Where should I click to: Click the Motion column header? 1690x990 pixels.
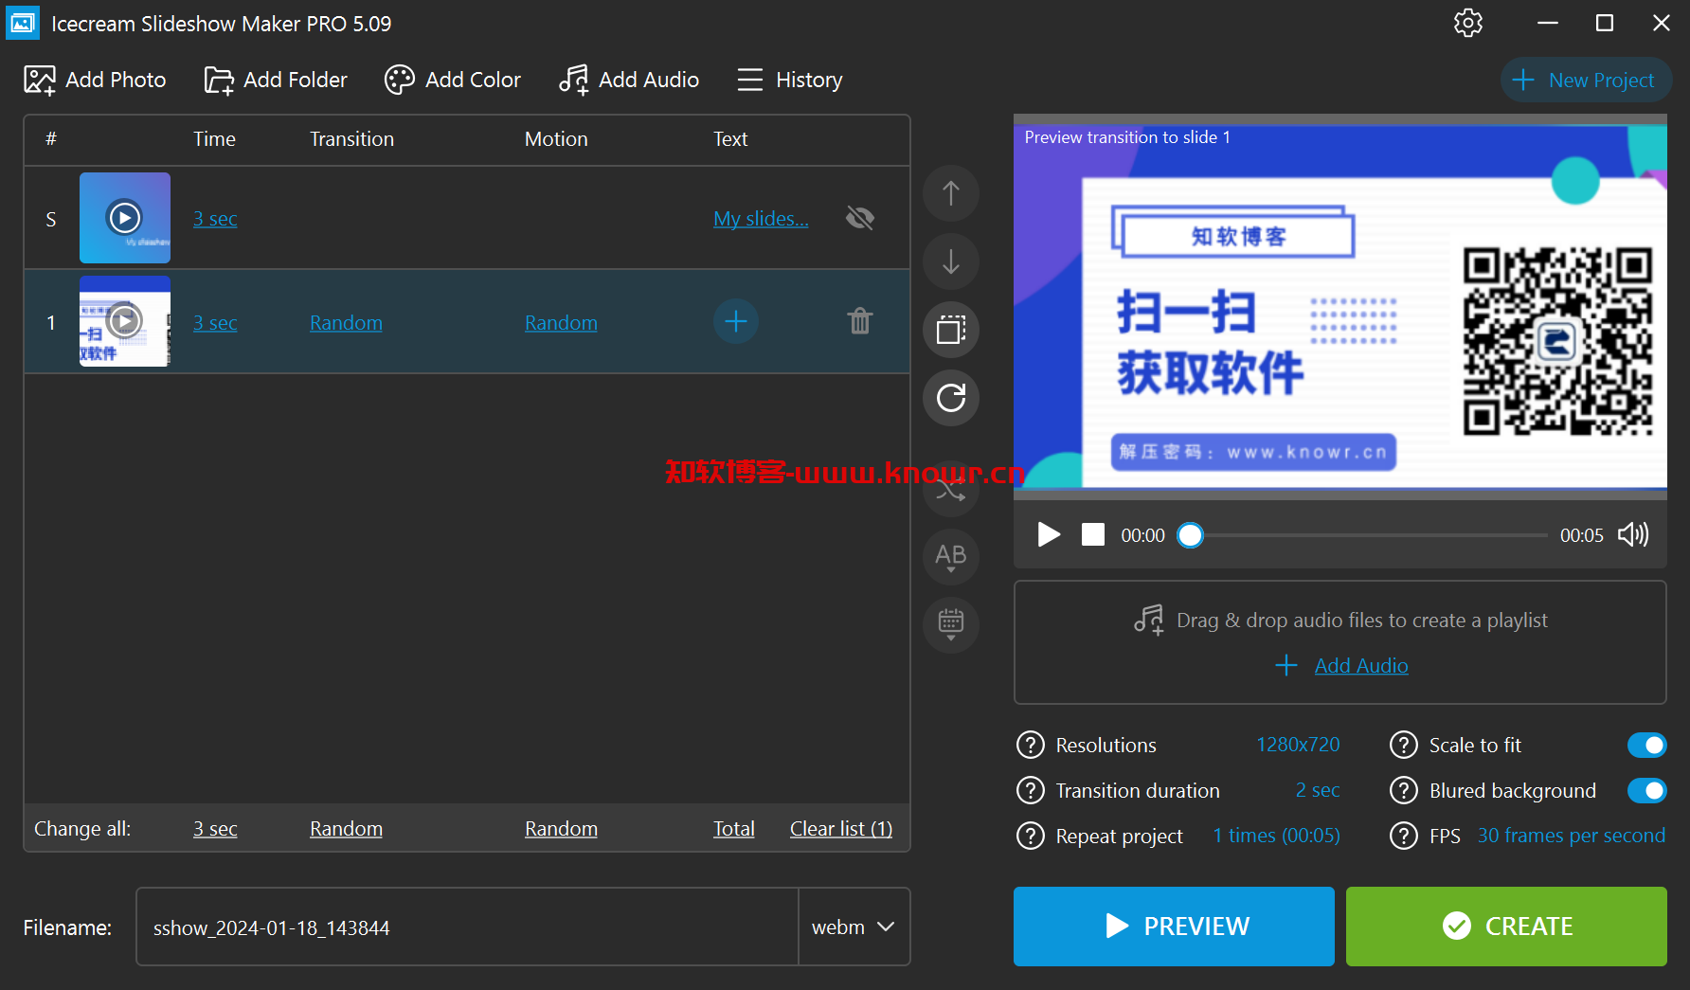pyautogui.click(x=556, y=139)
